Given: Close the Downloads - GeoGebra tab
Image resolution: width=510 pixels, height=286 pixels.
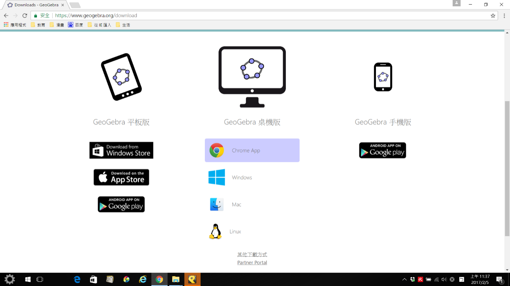Looking at the screenshot, I should point(63,5).
